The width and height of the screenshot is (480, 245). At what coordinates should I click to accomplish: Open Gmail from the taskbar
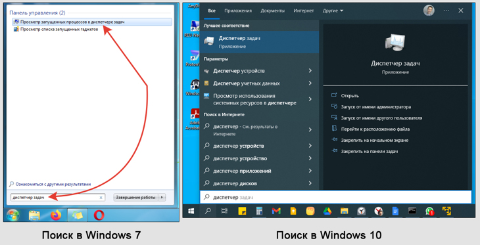coord(276,211)
